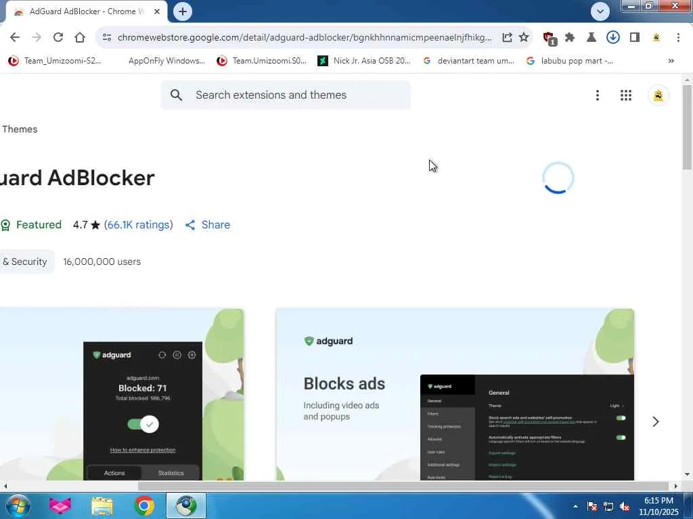Viewport: 693px width, 519px height.
Task: Show more bookmarks with double chevron
Action: tap(671, 61)
